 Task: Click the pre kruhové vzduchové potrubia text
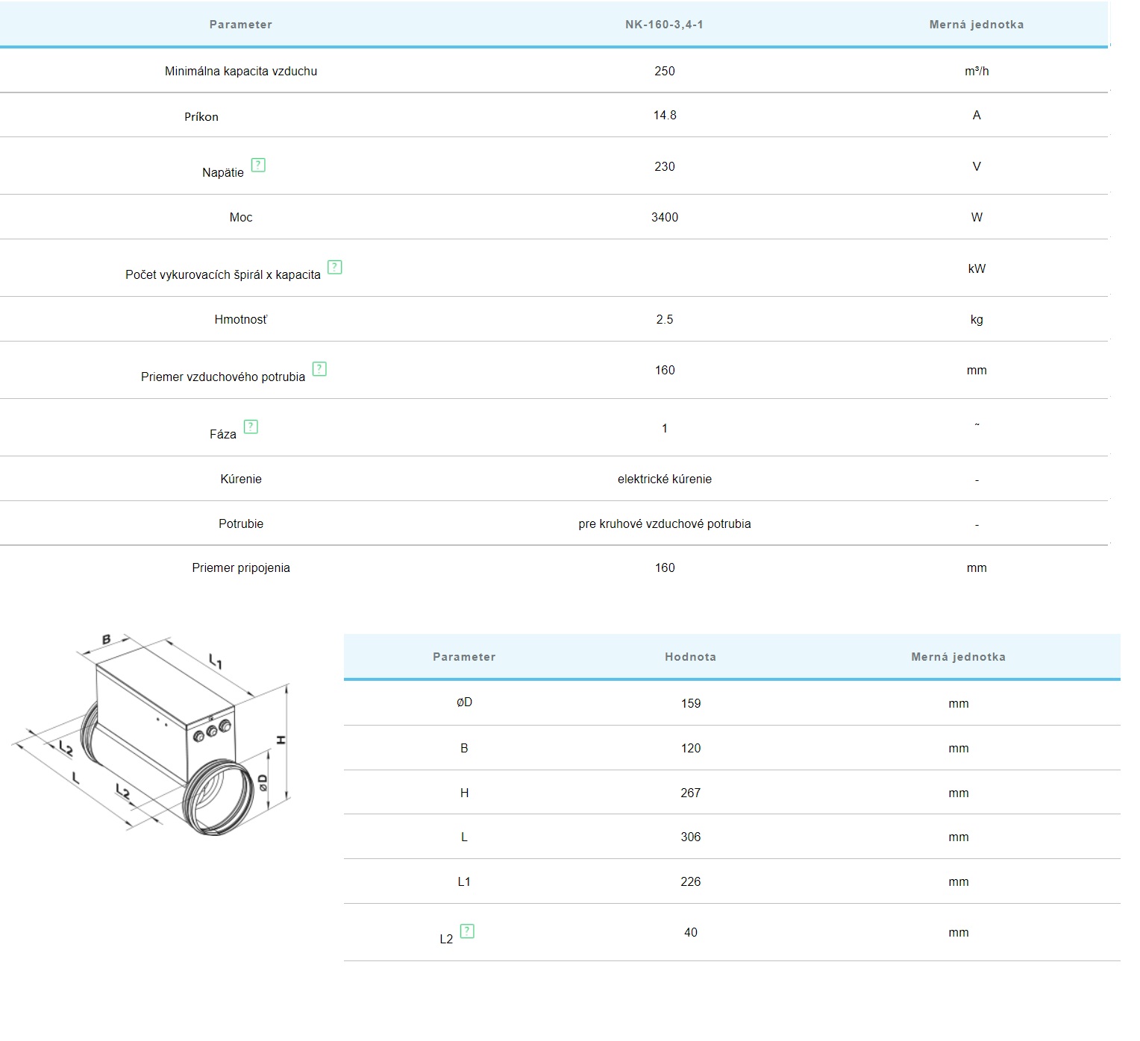click(664, 523)
